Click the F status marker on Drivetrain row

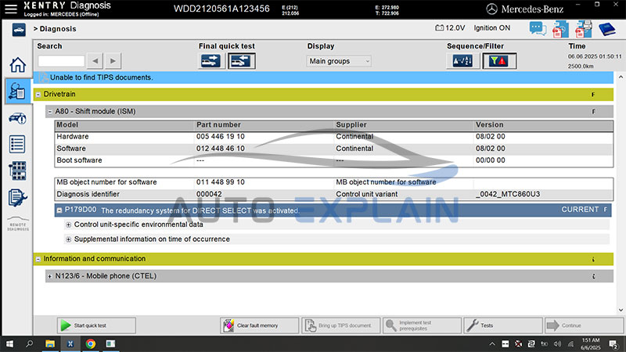593,95
